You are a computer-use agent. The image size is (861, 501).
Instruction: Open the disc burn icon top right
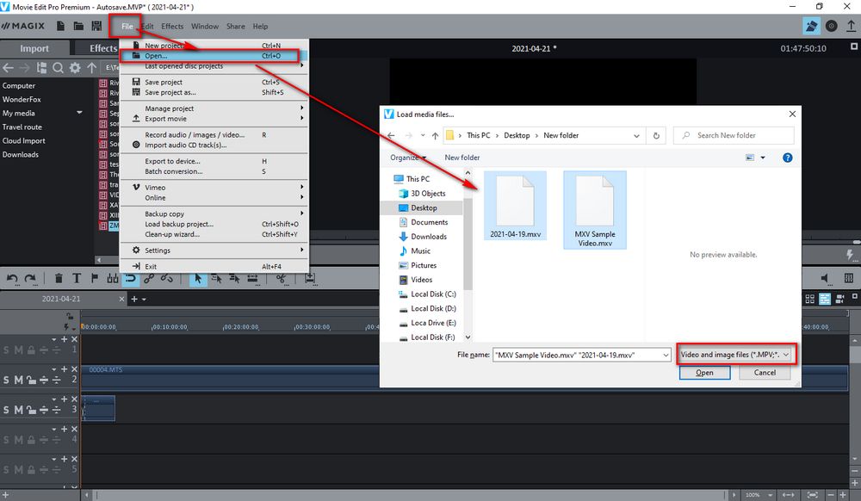point(832,26)
